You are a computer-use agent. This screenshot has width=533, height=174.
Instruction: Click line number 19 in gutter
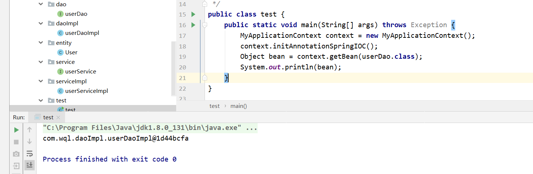[182, 57]
